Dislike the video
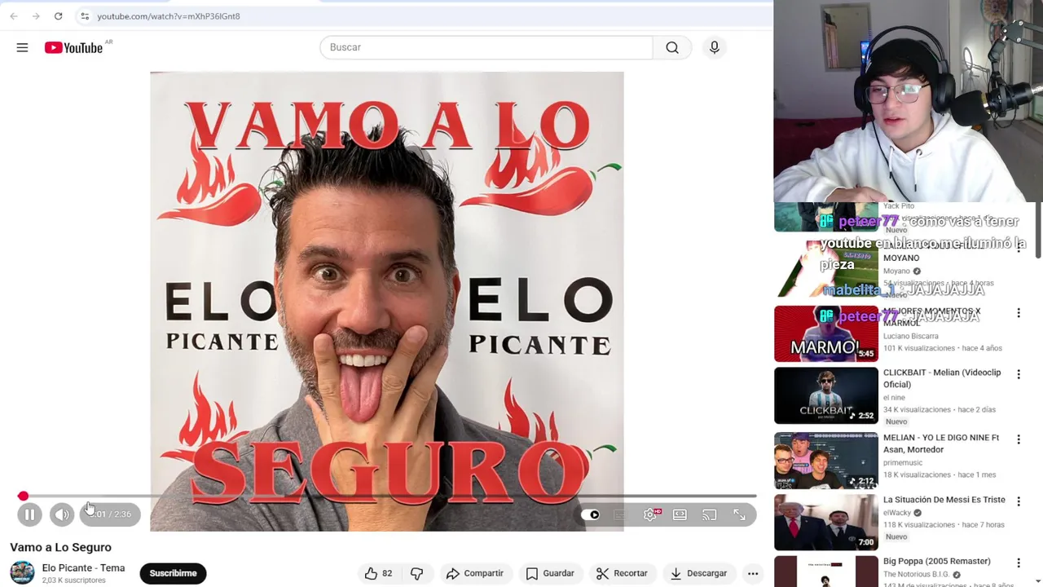The width and height of the screenshot is (1043, 587). (416, 573)
